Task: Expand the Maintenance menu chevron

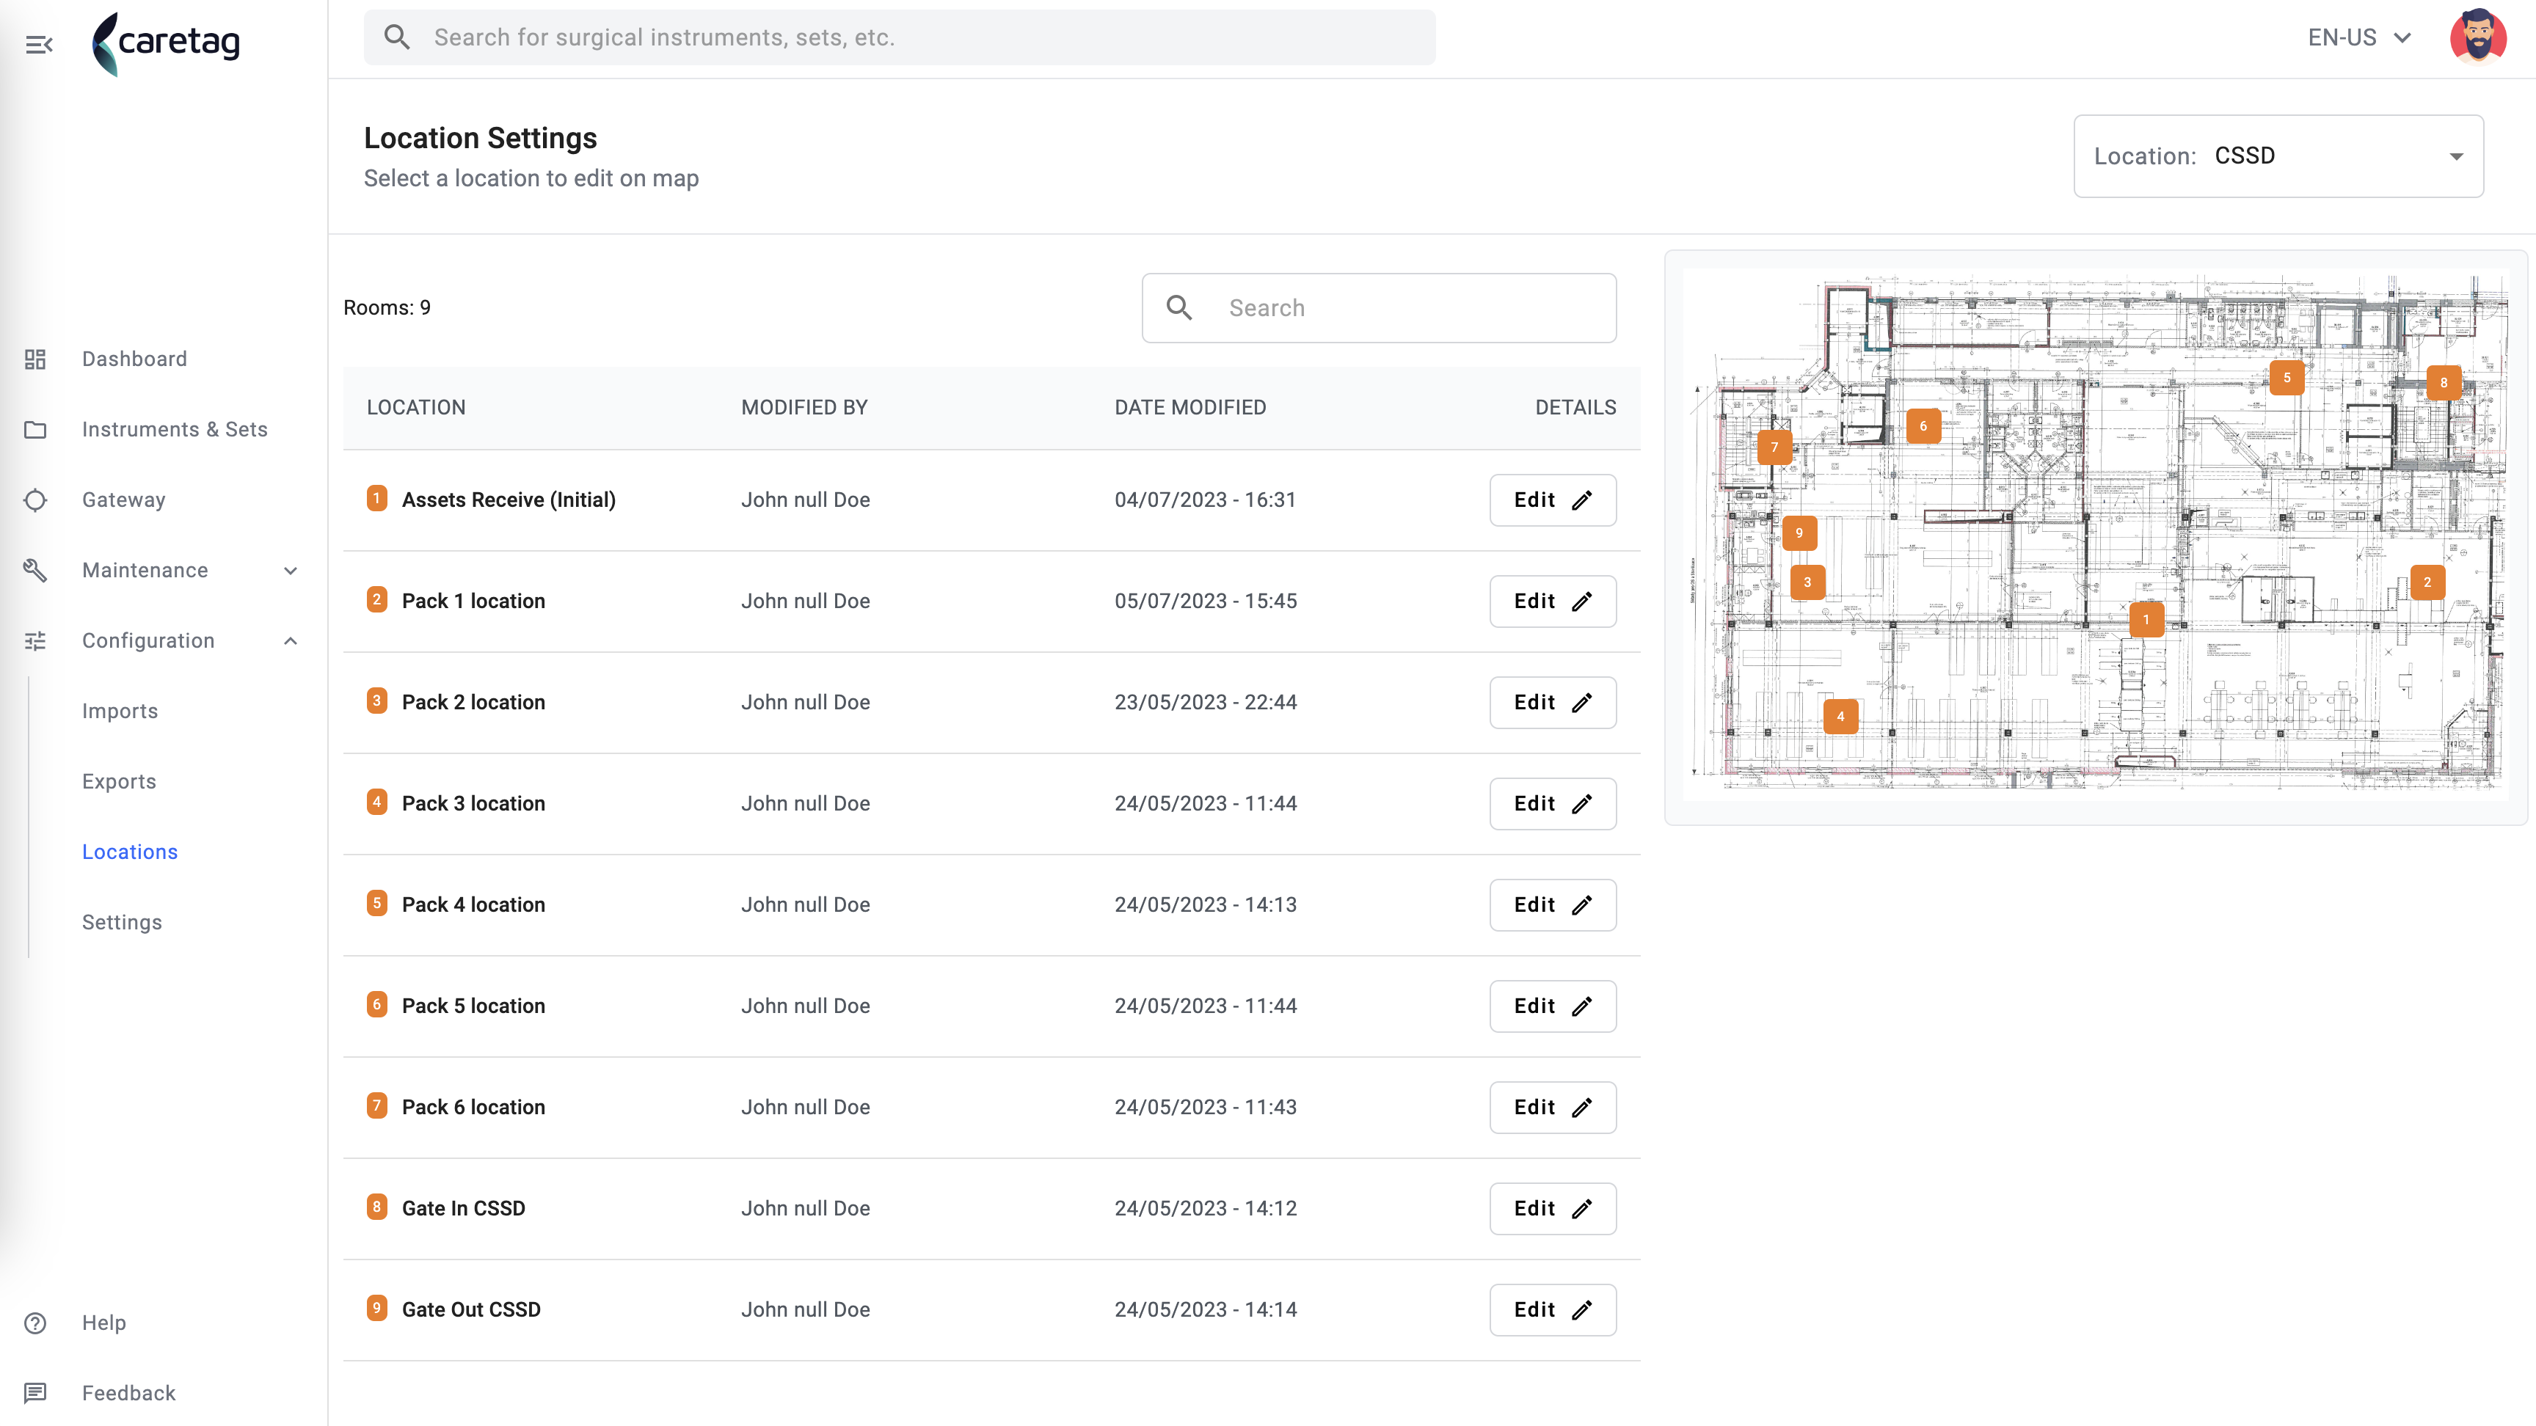Action: (x=291, y=571)
